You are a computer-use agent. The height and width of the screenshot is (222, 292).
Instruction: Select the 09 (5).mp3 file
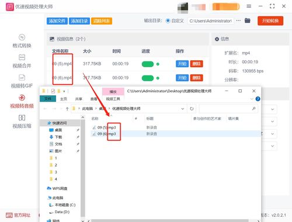[x=107, y=127]
